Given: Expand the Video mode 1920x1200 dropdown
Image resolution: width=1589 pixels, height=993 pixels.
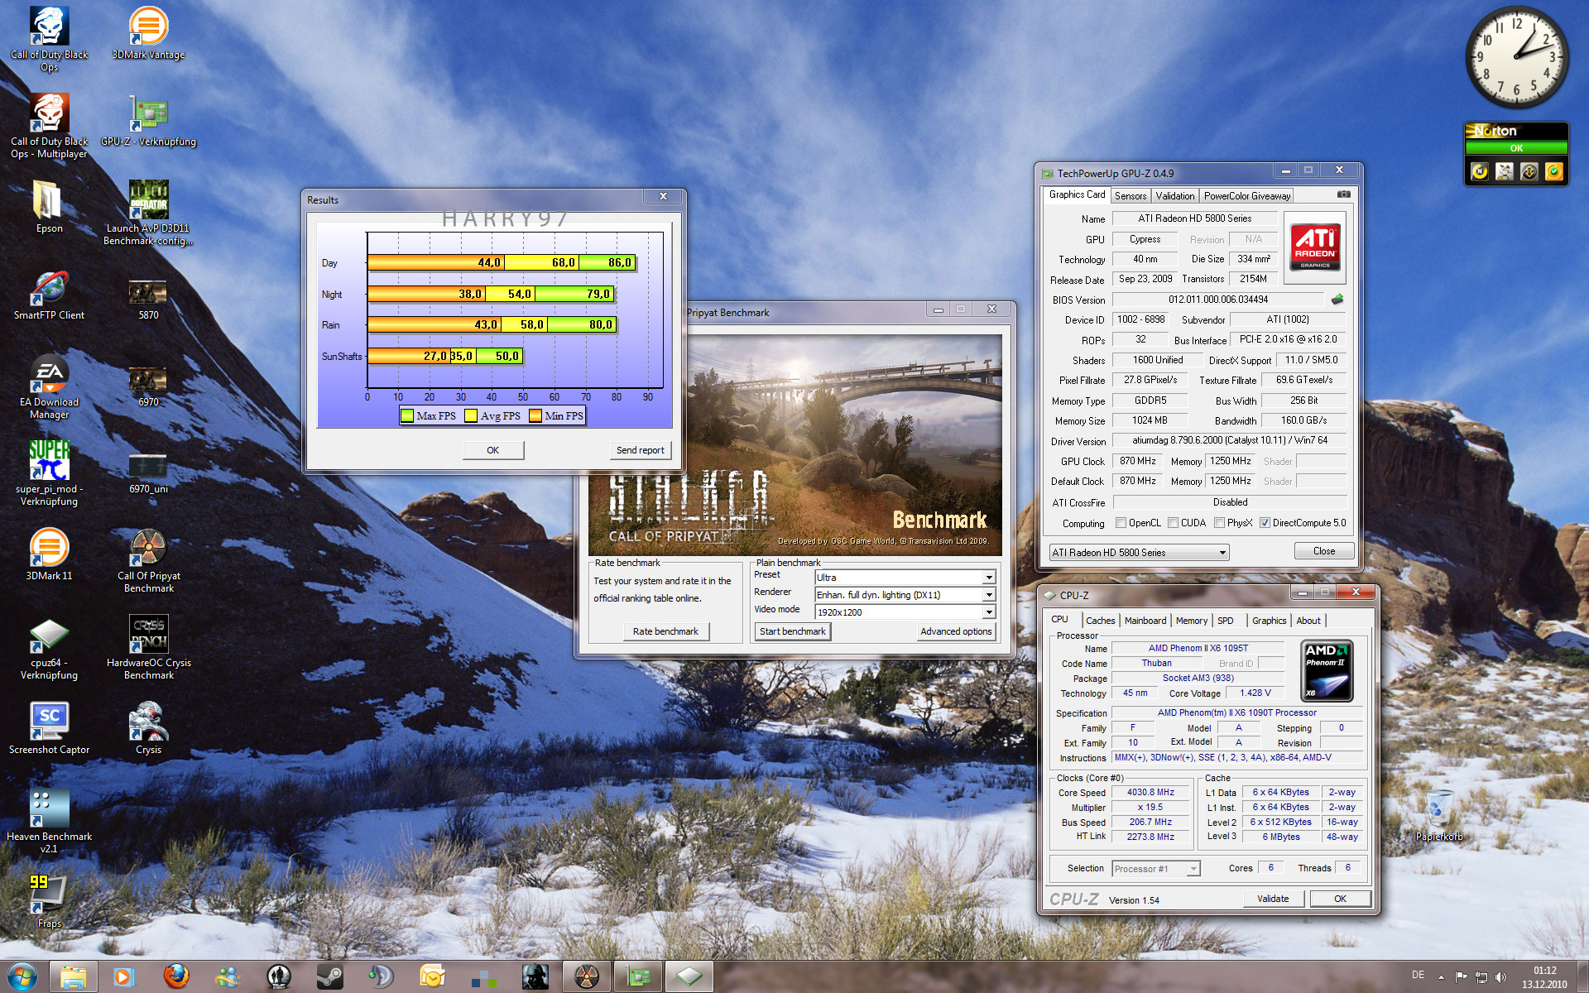Looking at the screenshot, I should point(988,612).
